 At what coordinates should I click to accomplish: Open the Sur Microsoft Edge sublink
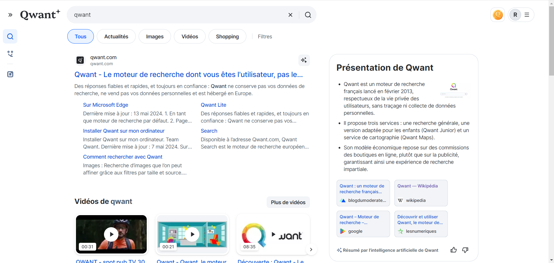pyautogui.click(x=106, y=105)
